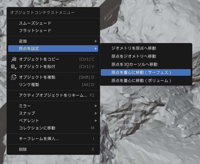The width and height of the screenshot is (200, 164).
Task: Click the paste object clipboard icon
Action: (14, 67)
